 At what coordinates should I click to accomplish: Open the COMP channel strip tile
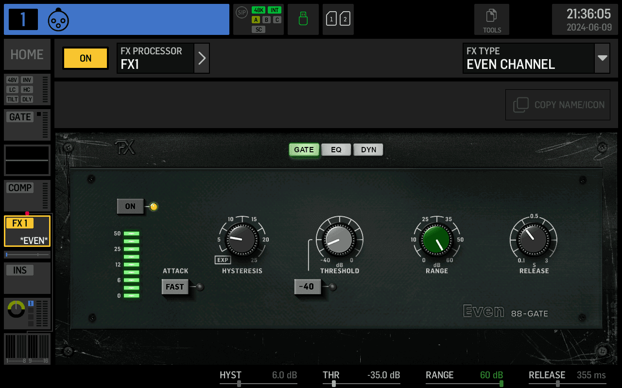point(27,195)
